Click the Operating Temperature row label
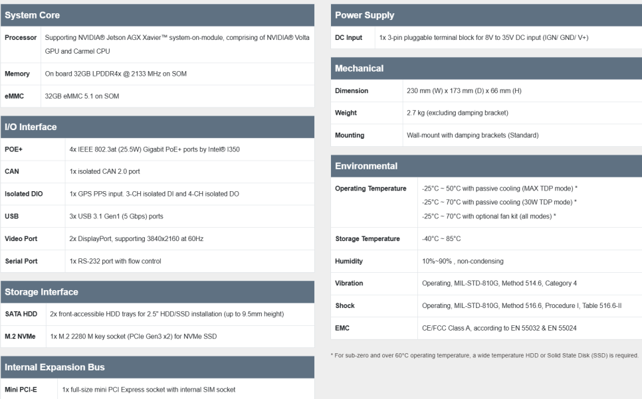Screen dimensions: 642x399 click(x=371, y=189)
